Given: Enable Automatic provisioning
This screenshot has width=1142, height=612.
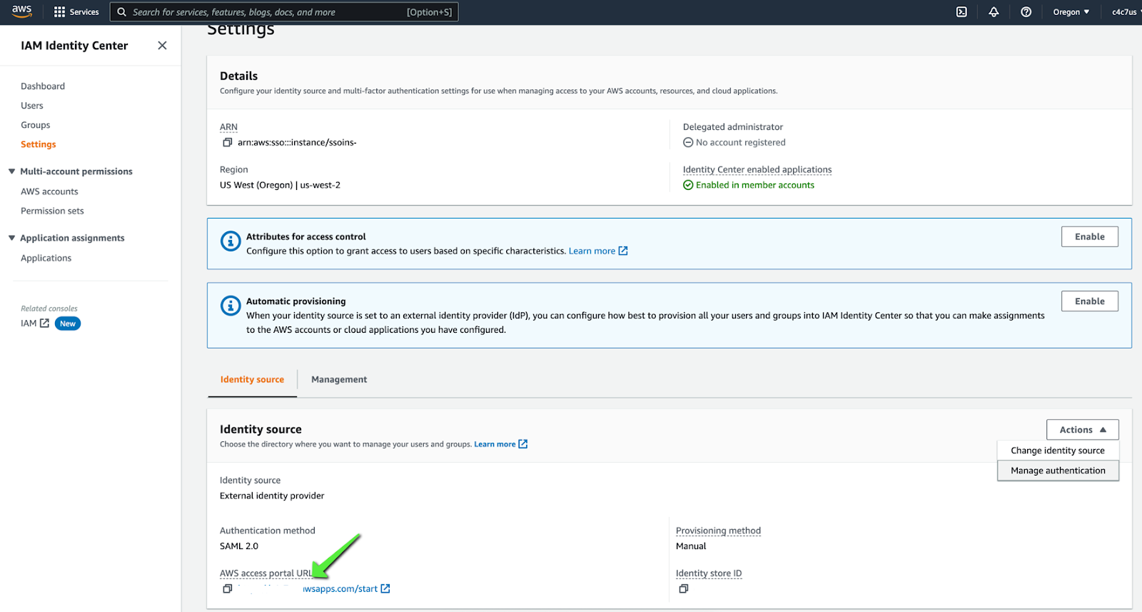Looking at the screenshot, I should pyautogui.click(x=1089, y=301).
